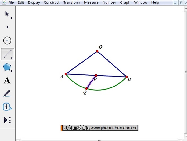Screen dimensions: 187x141
Task: Select the Arrow selection tool
Action: click(7, 14)
